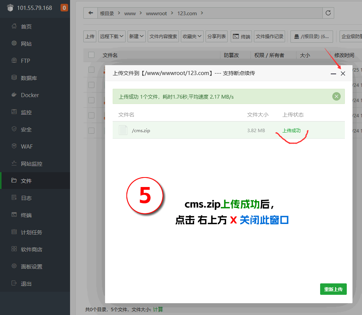Screen dimensions: 362x315
Task: Click the cms.zip file icon
Action: pyautogui.click(x=123, y=130)
